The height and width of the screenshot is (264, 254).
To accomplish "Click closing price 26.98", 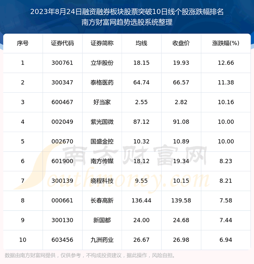I will (x=181, y=240).
